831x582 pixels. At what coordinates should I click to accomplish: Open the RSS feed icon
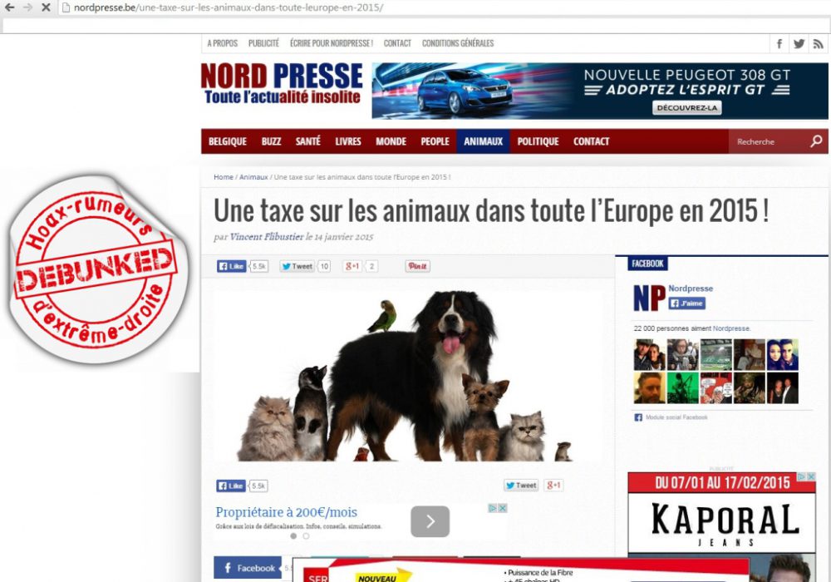tap(819, 44)
